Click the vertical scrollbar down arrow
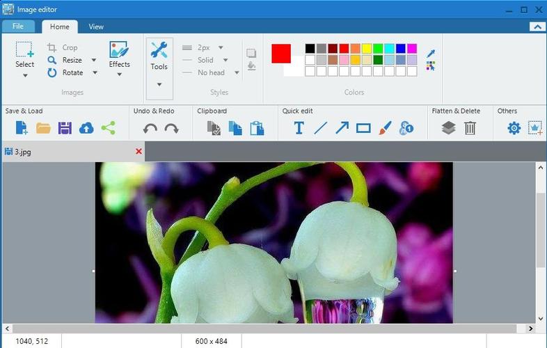Viewport: 547px width, 348px height. click(540, 319)
